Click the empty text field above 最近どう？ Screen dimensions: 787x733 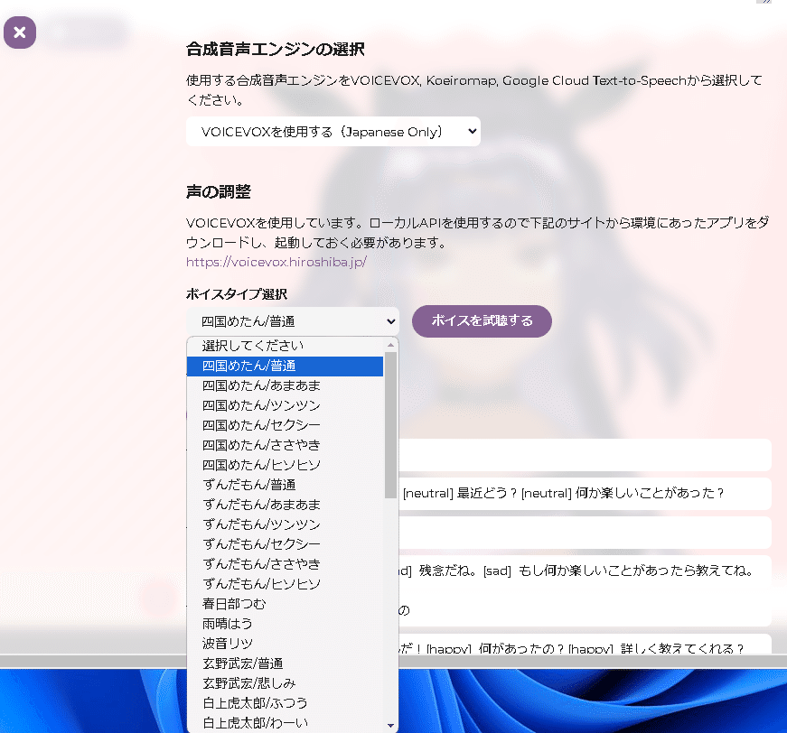(585, 455)
